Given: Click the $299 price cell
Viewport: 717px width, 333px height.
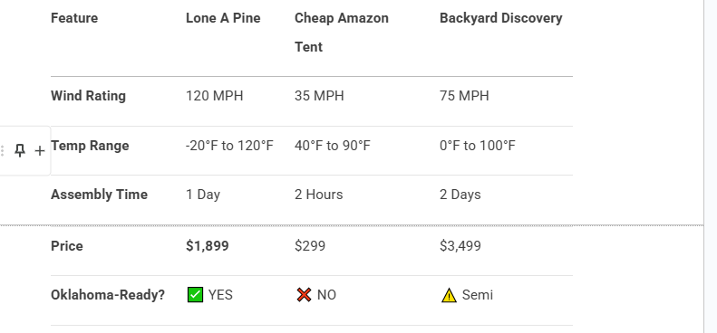Looking at the screenshot, I should (310, 246).
